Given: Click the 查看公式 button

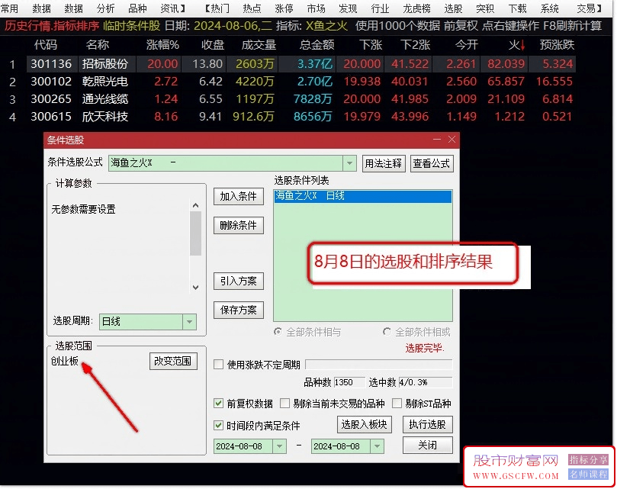Looking at the screenshot, I should (x=431, y=163).
